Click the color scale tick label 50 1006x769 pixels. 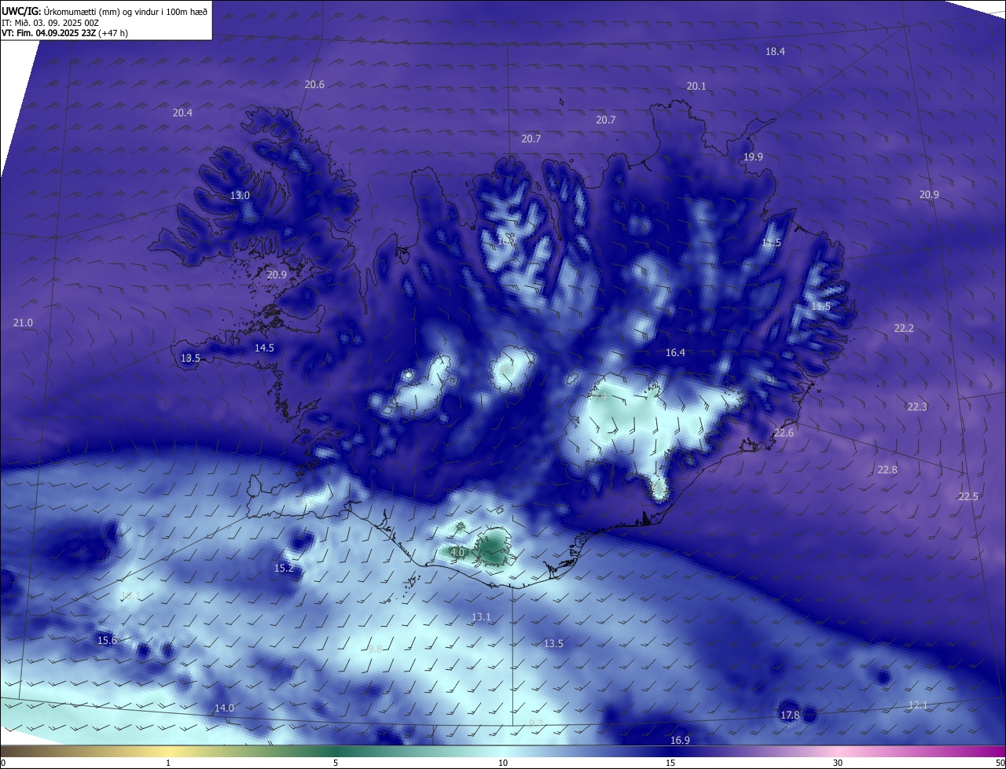(1000, 763)
